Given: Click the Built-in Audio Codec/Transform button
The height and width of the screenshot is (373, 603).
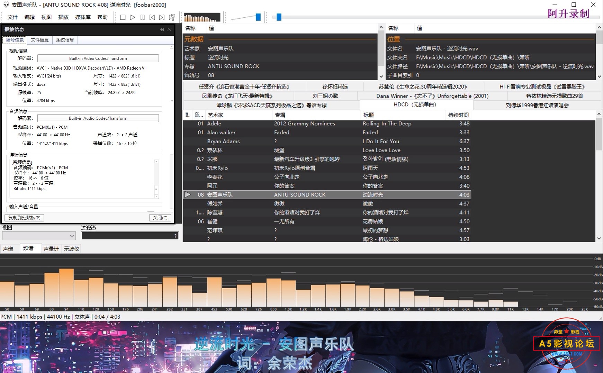Looking at the screenshot, I should [x=98, y=118].
